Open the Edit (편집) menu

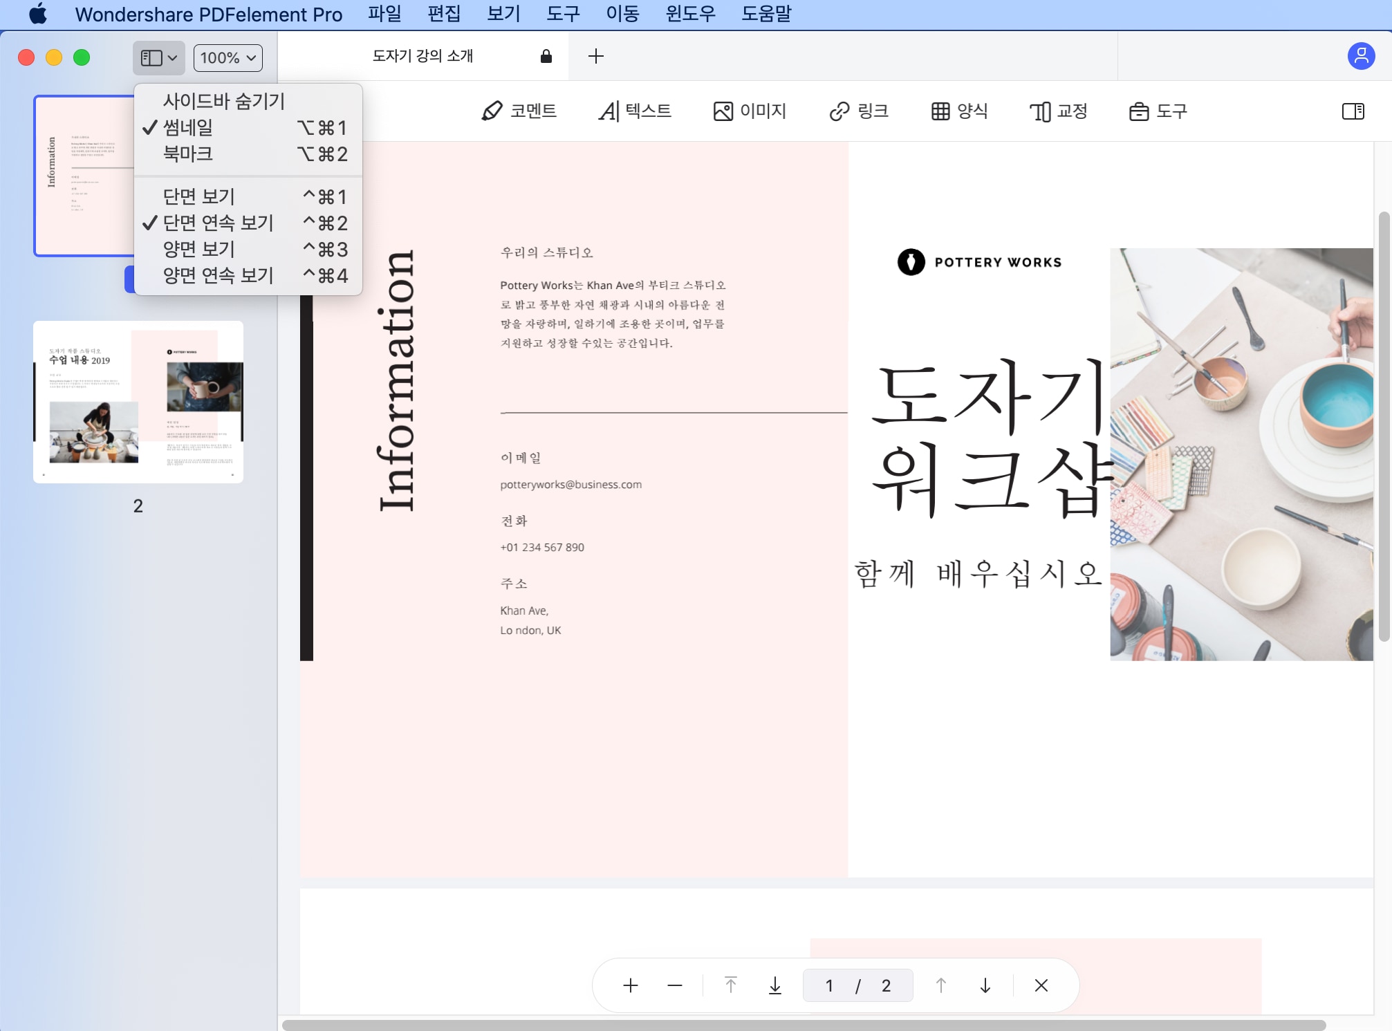point(444,14)
